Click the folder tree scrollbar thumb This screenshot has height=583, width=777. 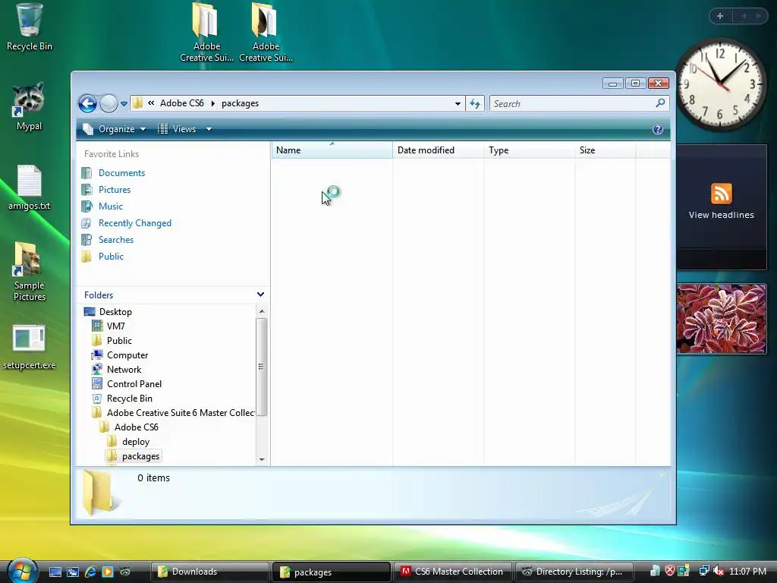[x=262, y=367]
